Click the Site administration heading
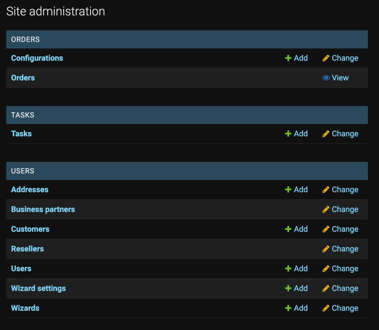The width and height of the screenshot is (379, 330). (56, 11)
